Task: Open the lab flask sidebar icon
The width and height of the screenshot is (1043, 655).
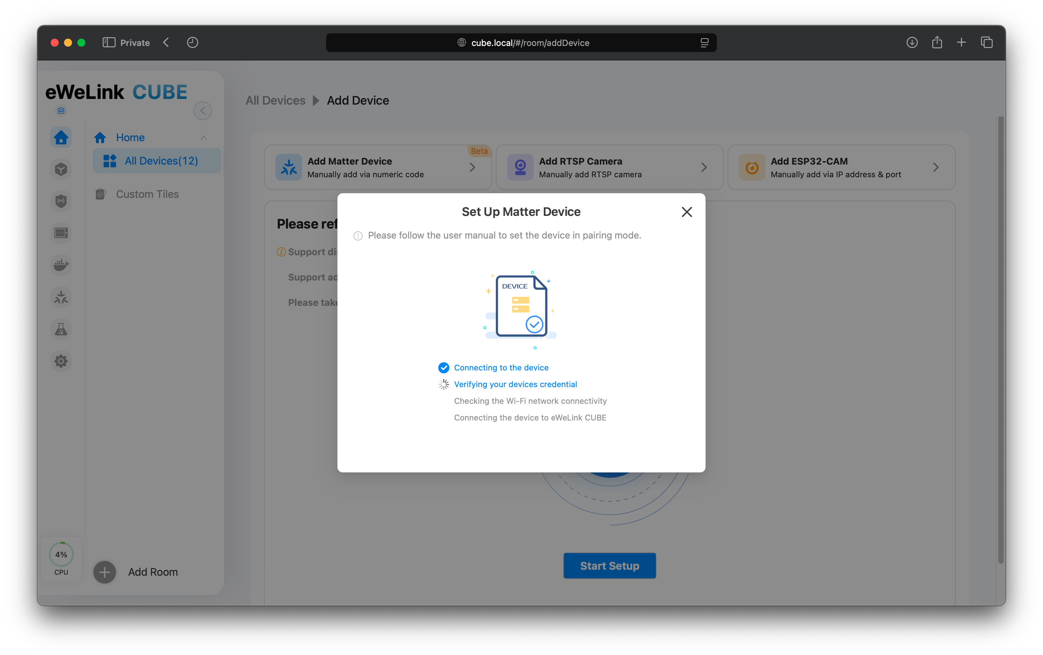Action: click(x=61, y=329)
